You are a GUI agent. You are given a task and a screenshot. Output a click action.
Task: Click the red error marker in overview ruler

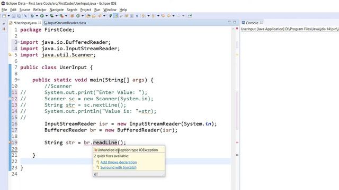pos(237,142)
